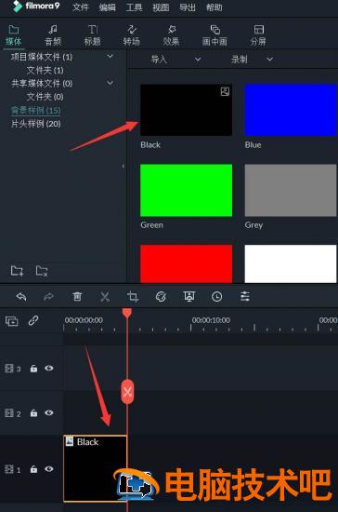
Task: Click the track 3 video icon
Action: (9, 369)
